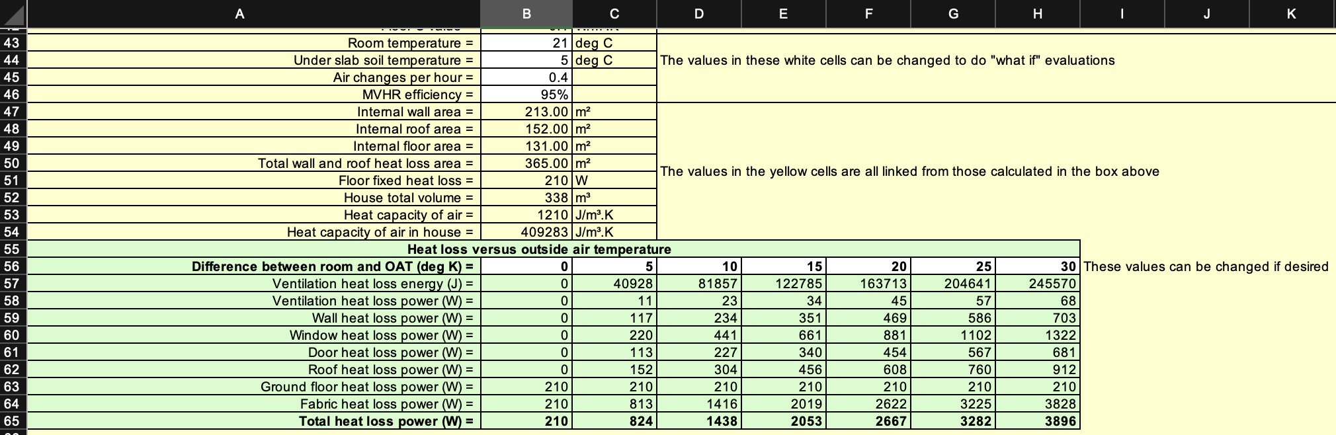Click the Window heat loss value 1322
Image resolution: width=1336 pixels, height=435 pixels.
(1037, 335)
